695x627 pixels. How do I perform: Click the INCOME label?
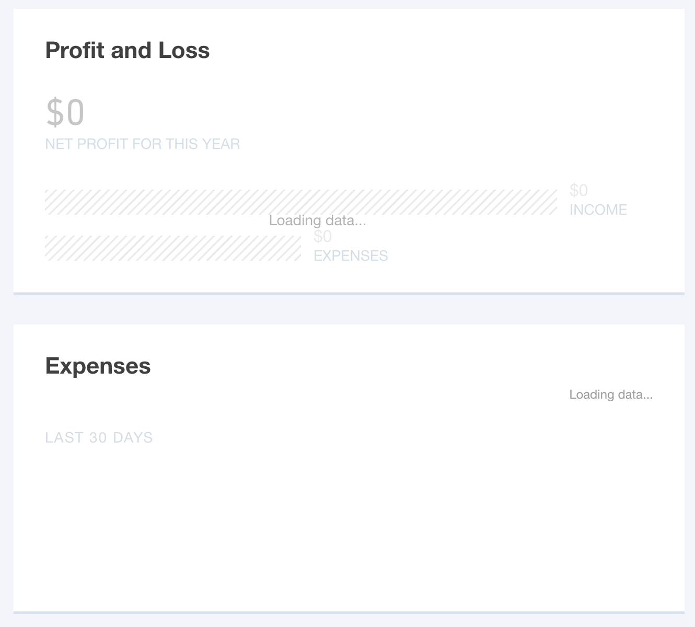point(598,210)
